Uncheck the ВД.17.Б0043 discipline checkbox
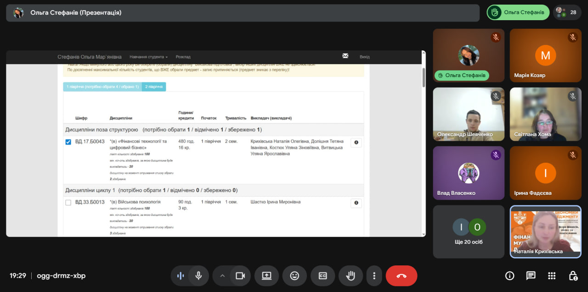Viewport: 588px width, 292px height. (x=68, y=142)
